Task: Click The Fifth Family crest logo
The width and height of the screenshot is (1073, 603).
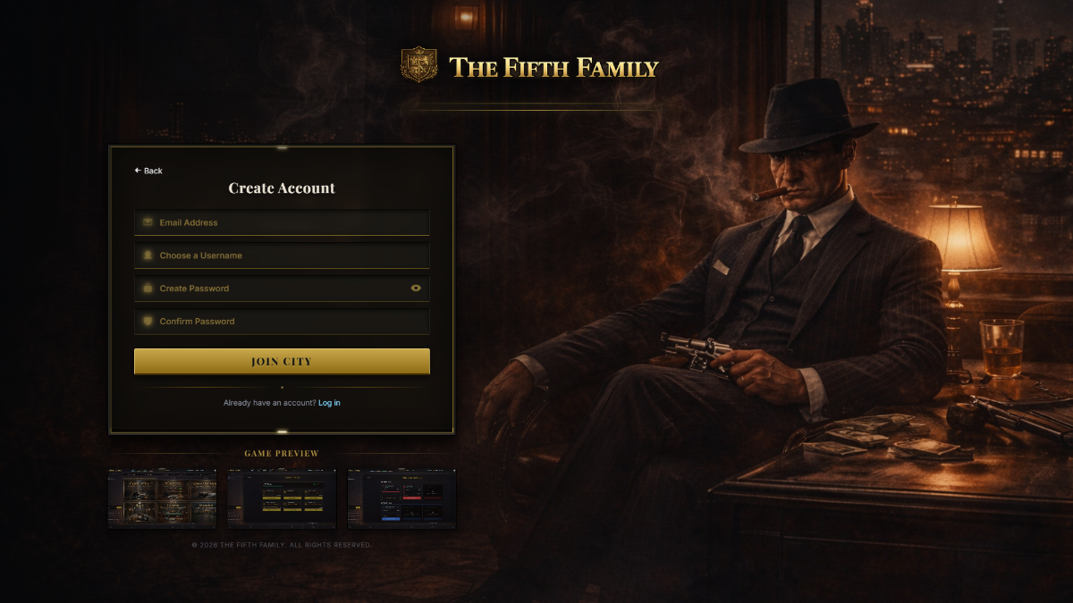Action: point(419,65)
